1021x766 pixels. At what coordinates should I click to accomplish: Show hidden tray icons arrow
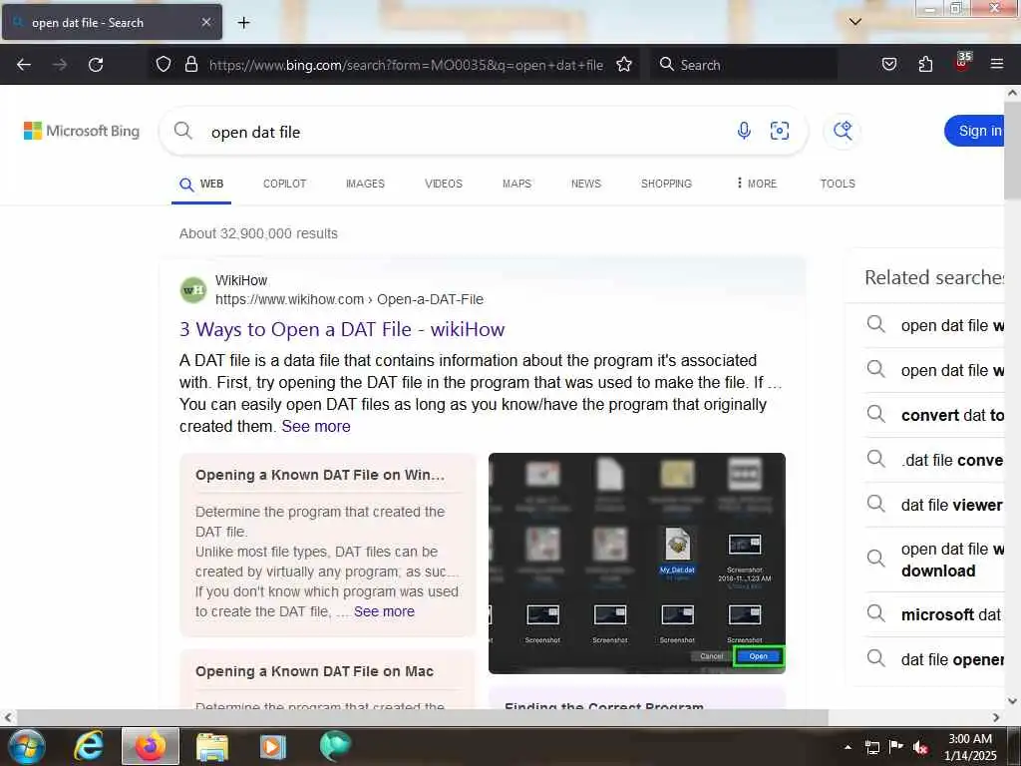click(x=848, y=747)
